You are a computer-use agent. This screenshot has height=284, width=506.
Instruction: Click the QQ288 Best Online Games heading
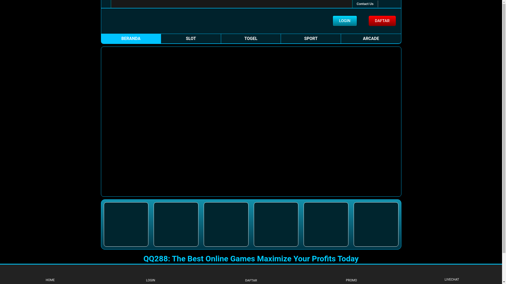pos(251,259)
